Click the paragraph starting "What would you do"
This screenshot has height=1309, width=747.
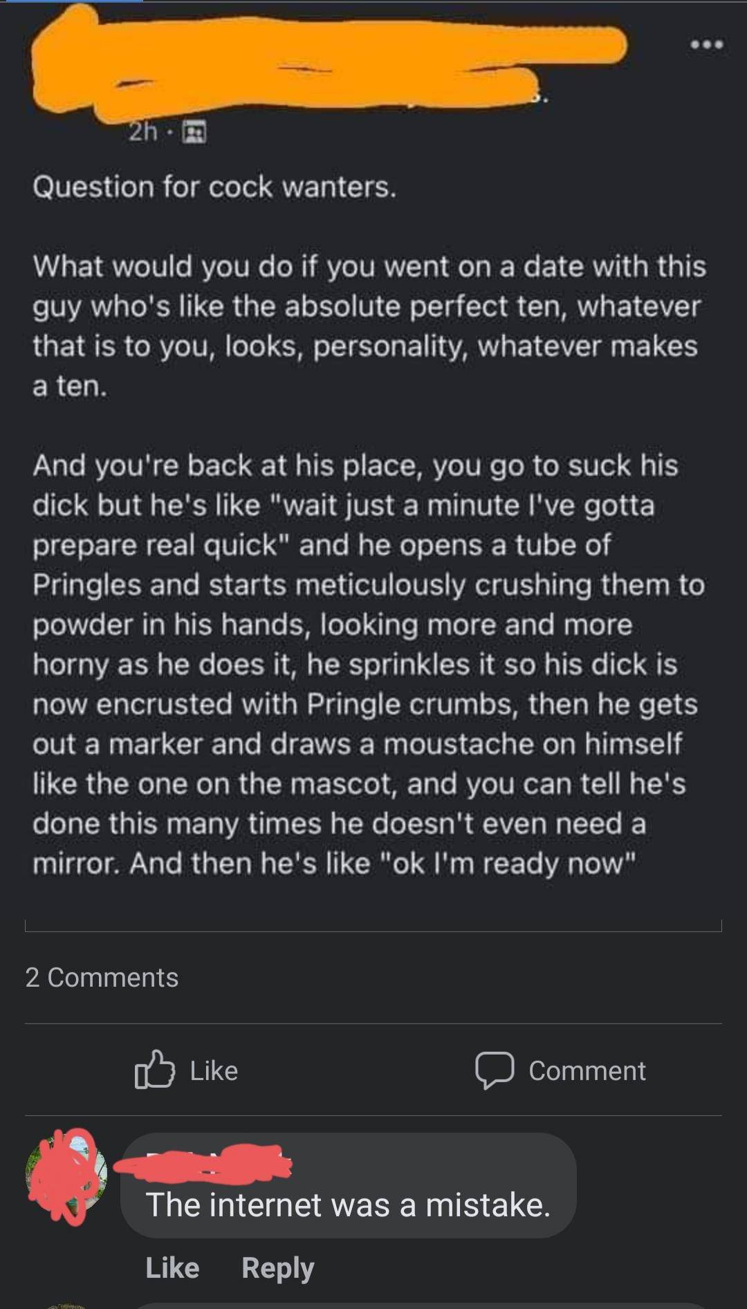click(369, 326)
